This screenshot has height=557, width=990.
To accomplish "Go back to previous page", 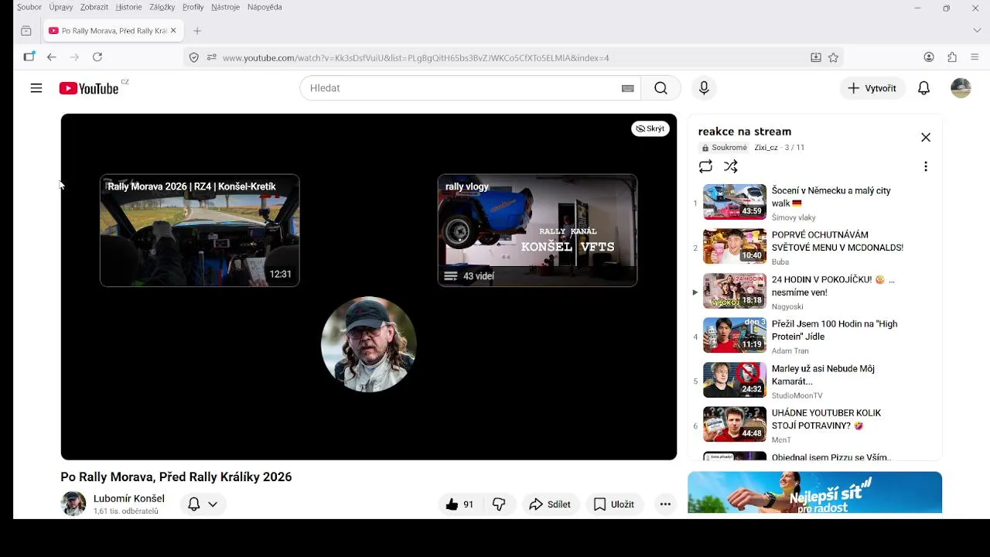I will pos(52,57).
